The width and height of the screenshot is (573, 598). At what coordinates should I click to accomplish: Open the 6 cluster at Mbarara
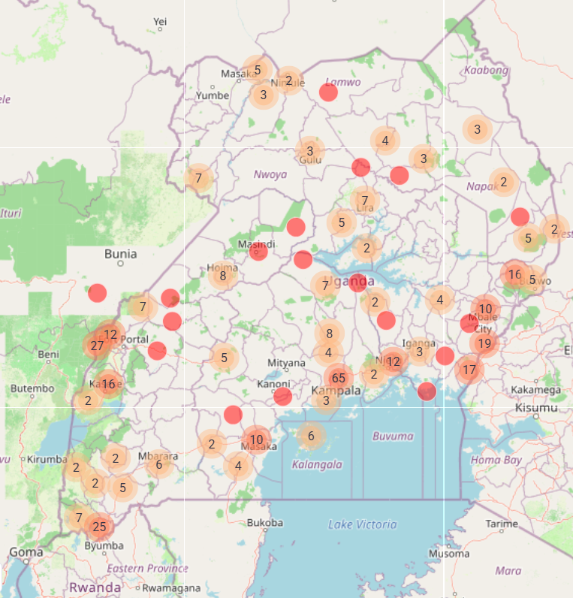pyautogui.click(x=159, y=464)
